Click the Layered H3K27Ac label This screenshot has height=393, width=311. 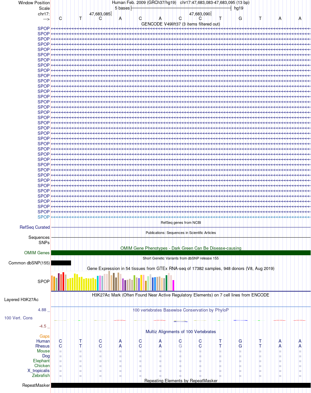point(21,299)
